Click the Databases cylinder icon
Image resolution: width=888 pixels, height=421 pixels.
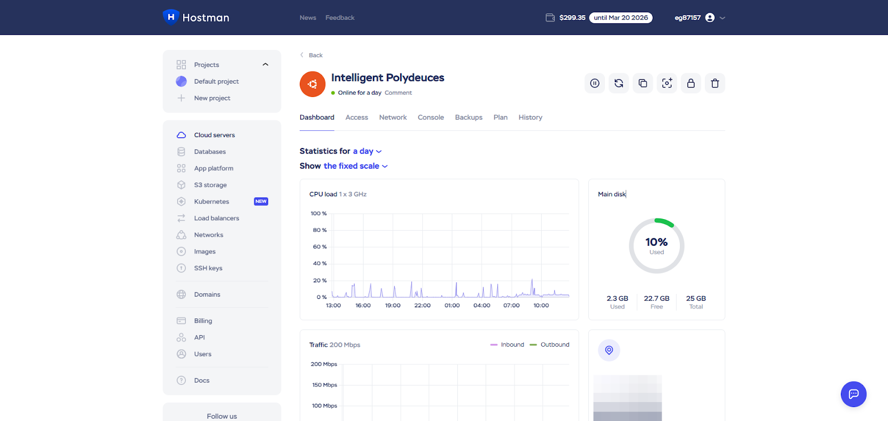(181, 152)
